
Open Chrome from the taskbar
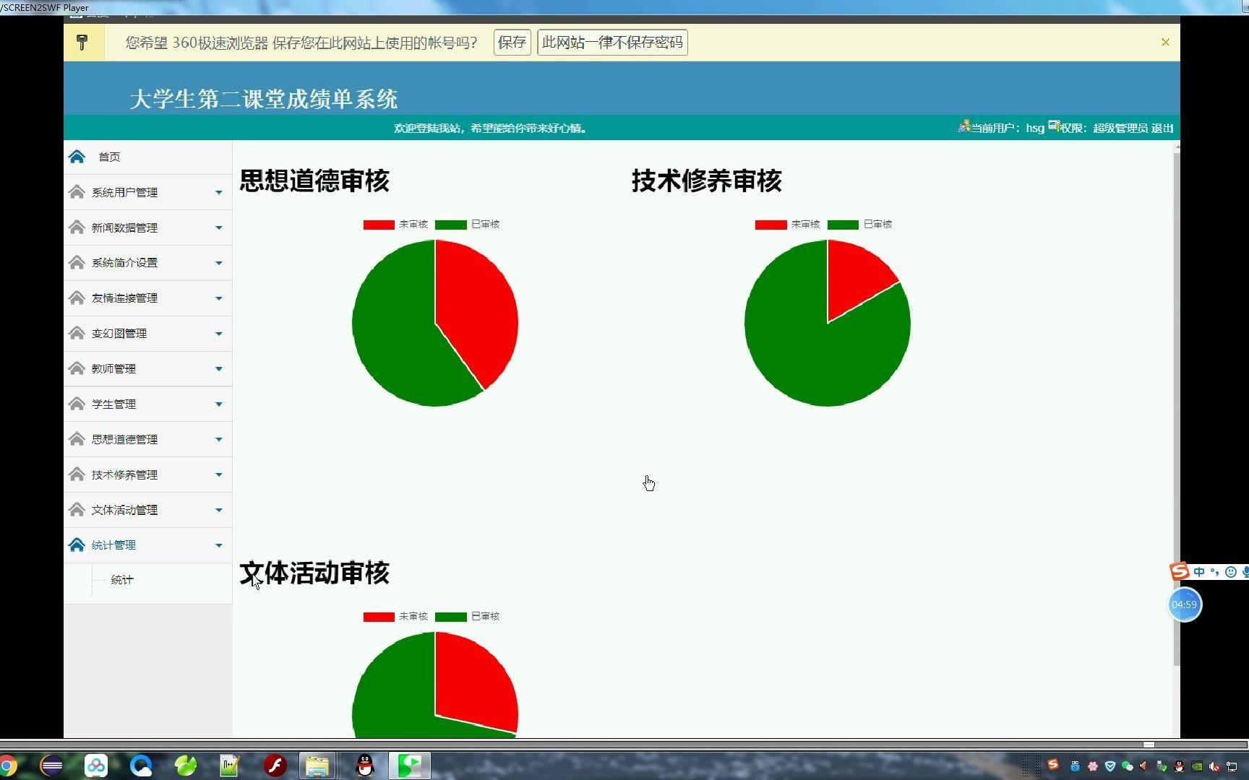[7, 766]
